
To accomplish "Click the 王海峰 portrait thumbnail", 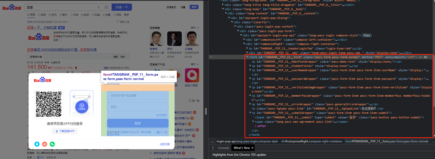I will (x=192, y=39).
